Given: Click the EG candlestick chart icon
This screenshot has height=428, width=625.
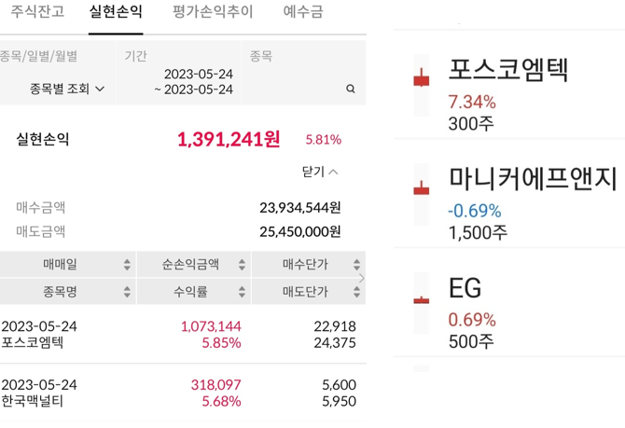Looking at the screenshot, I should [x=422, y=303].
